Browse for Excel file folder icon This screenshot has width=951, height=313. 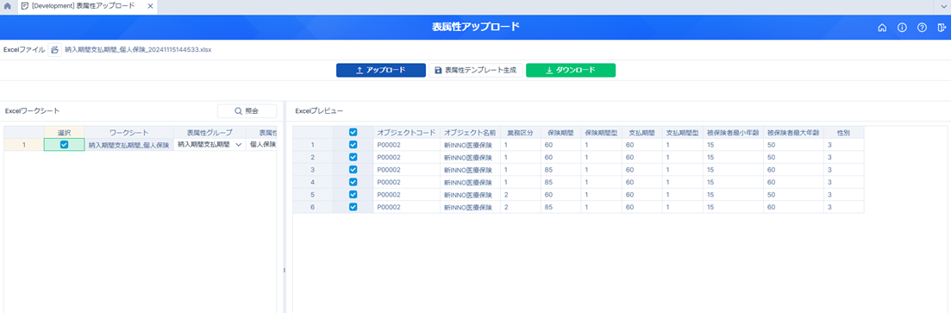54,50
